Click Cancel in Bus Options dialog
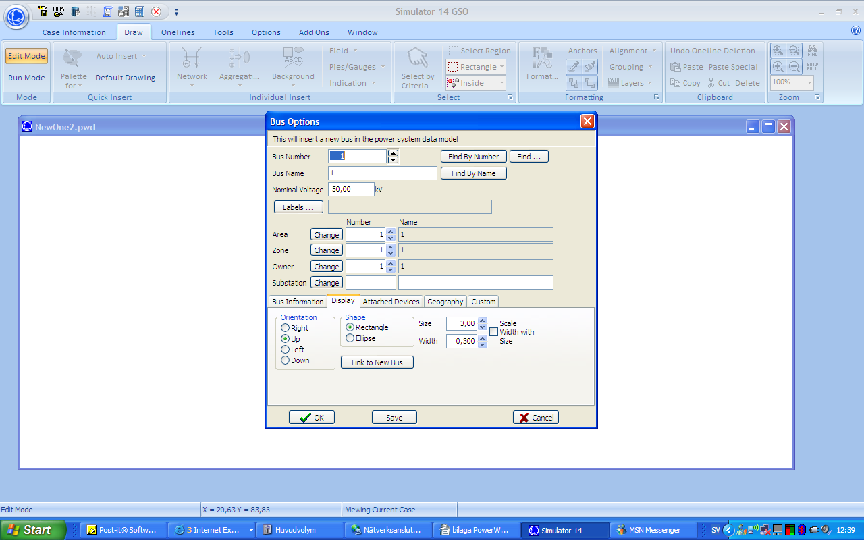The image size is (864, 540). click(536, 417)
